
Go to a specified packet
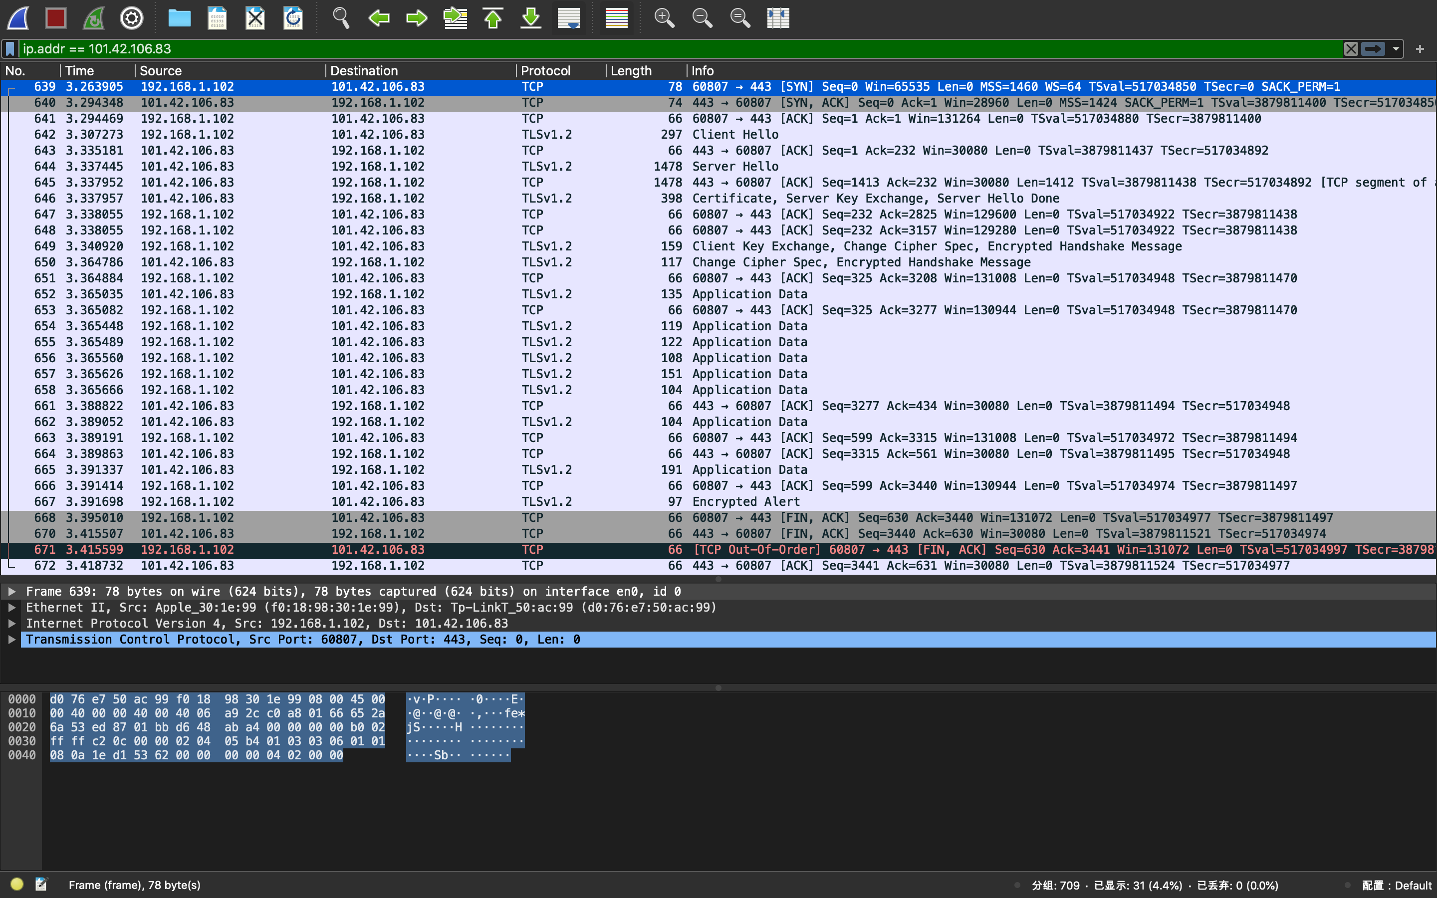(455, 18)
